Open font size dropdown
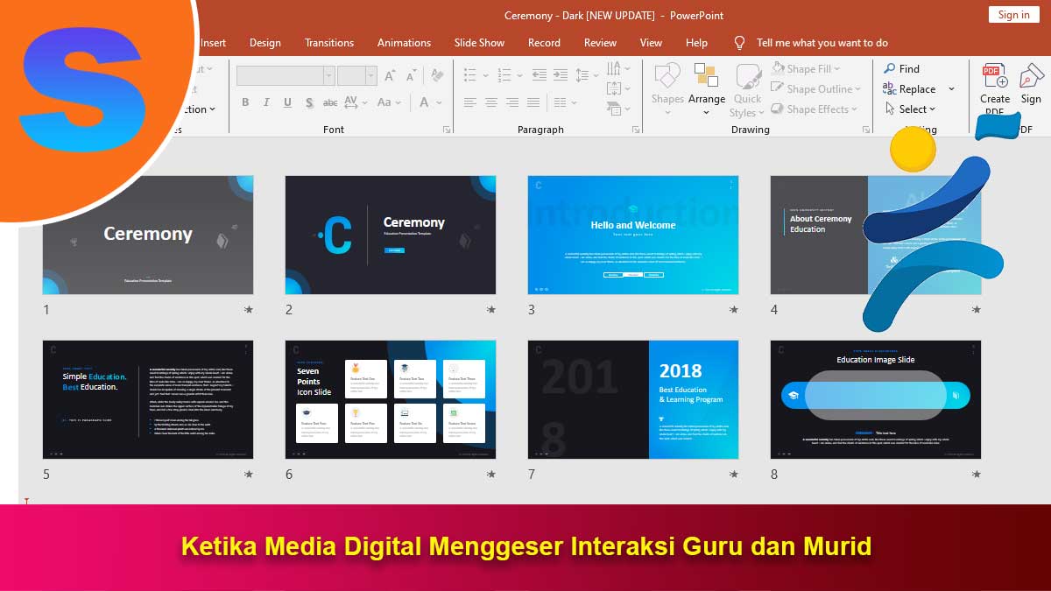 click(371, 75)
